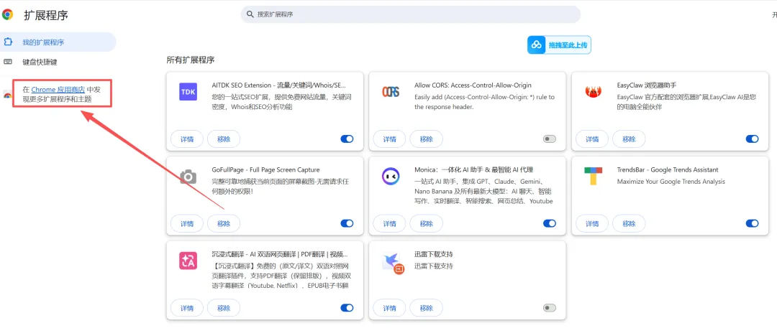Click the Allow CORS: Access-Control-Allow-Origin title
Image resolution: width=777 pixels, height=336 pixels.
473,85
